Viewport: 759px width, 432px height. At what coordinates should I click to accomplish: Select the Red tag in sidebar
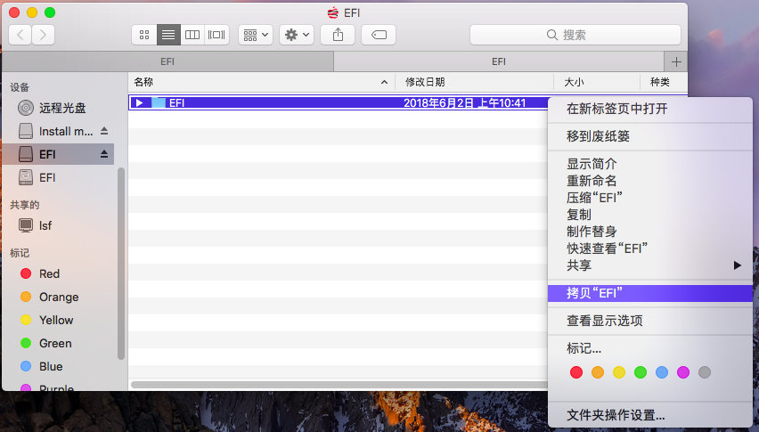(58, 273)
